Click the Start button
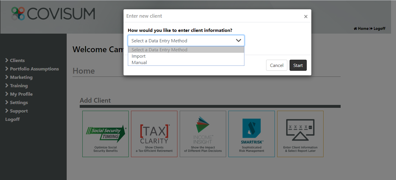Viewport: 396px width, 180px height. pos(298,65)
